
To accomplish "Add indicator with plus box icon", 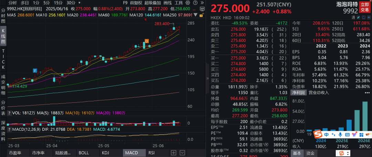I will click(174, 153).
